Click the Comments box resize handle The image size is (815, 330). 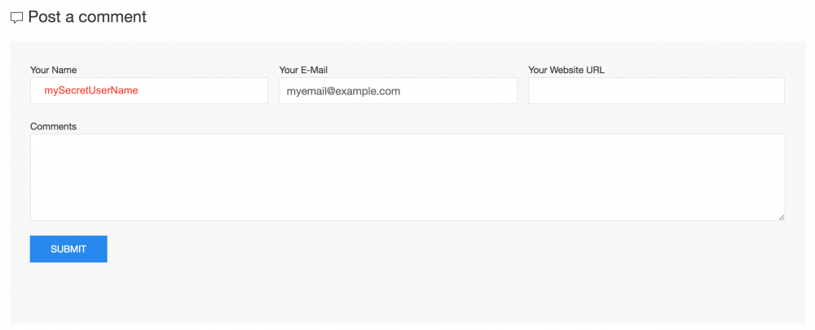click(782, 217)
